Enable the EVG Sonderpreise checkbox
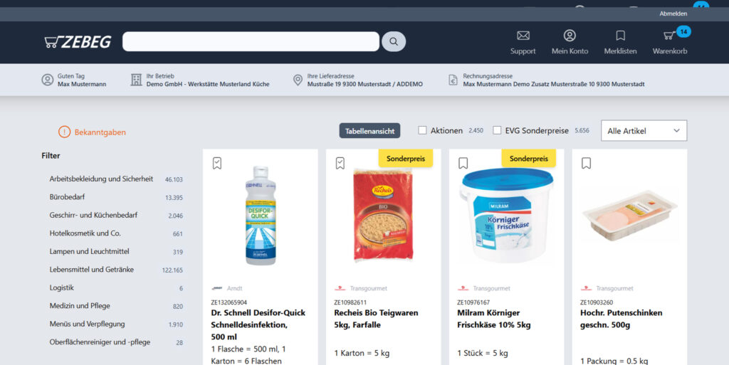729x365 pixels. 497,130
